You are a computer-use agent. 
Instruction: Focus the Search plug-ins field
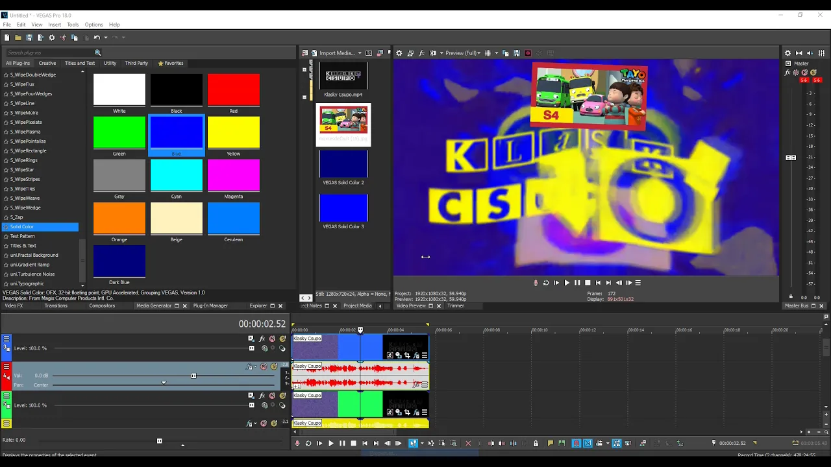point(49,53)
